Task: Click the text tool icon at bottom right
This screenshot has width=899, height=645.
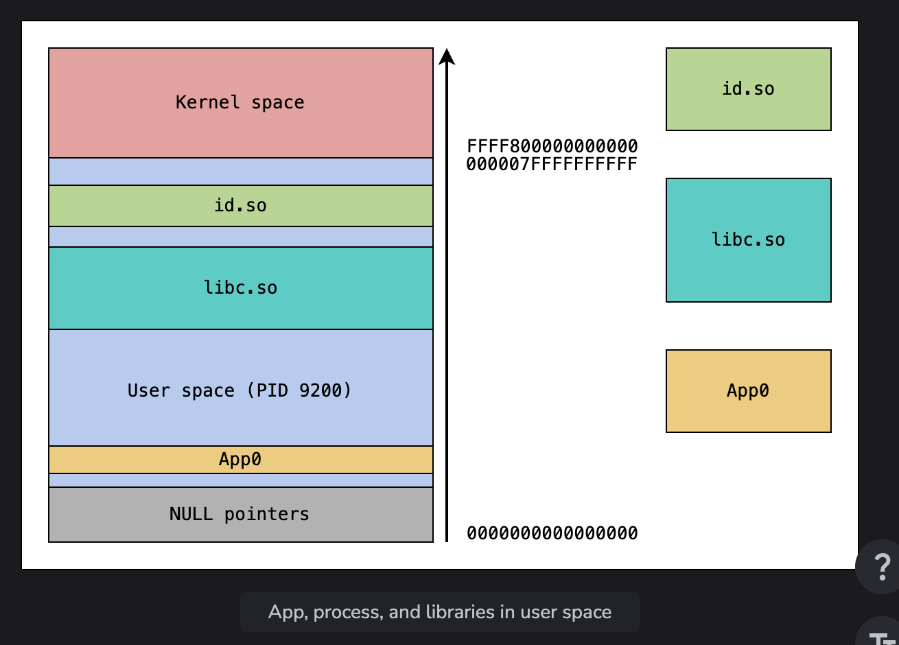Action: pos(879,631)
